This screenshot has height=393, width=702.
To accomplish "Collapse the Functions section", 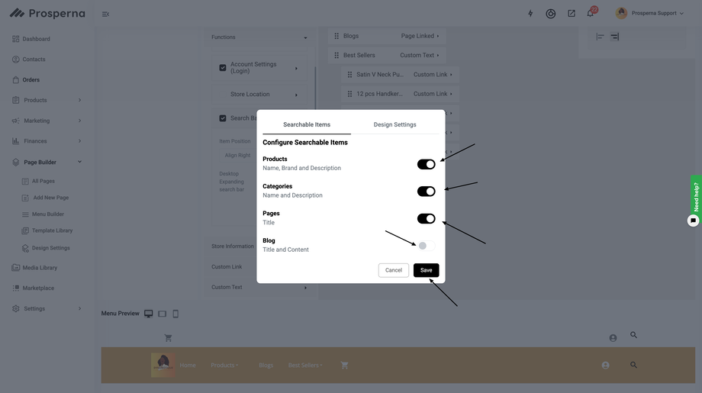I will 305,37.
